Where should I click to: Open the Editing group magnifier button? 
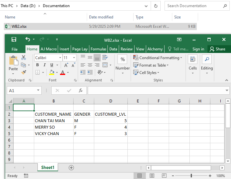(207, 59)
